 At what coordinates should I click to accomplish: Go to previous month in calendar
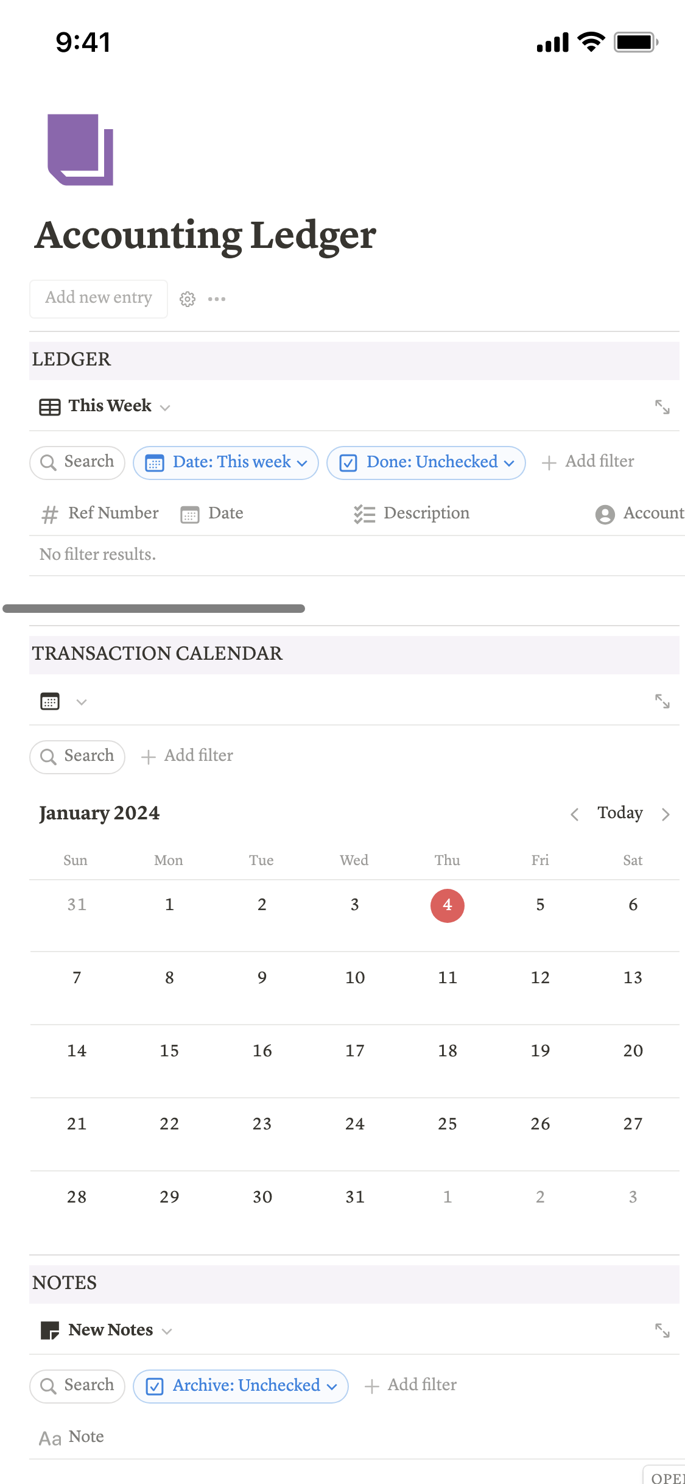574,814
